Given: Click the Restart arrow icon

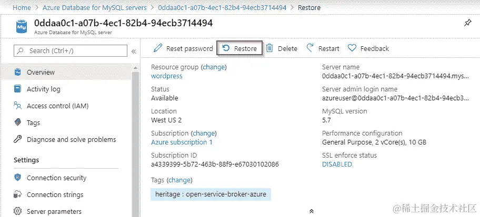Looking at the screenshot, I should (310, 48).
